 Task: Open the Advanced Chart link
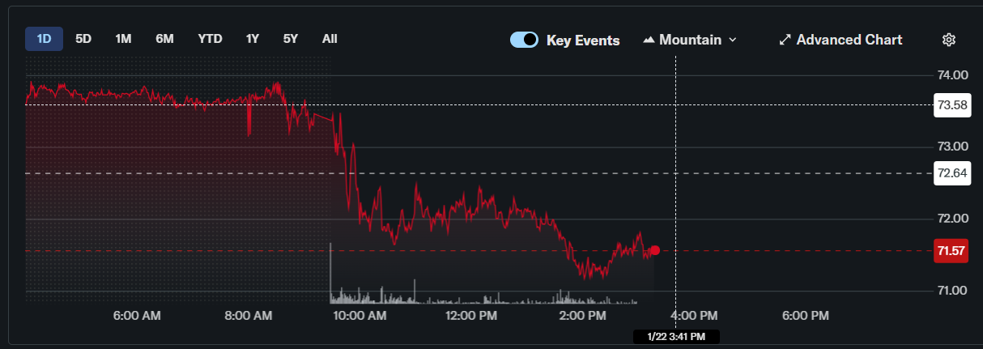coord(849,40)
